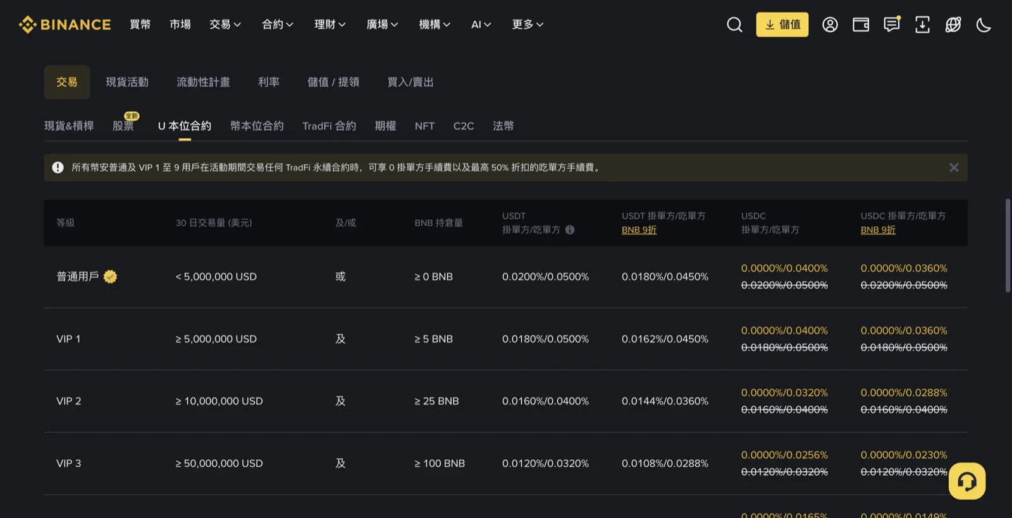Select the 幣本位合約 sub-tab

point(257,126)
